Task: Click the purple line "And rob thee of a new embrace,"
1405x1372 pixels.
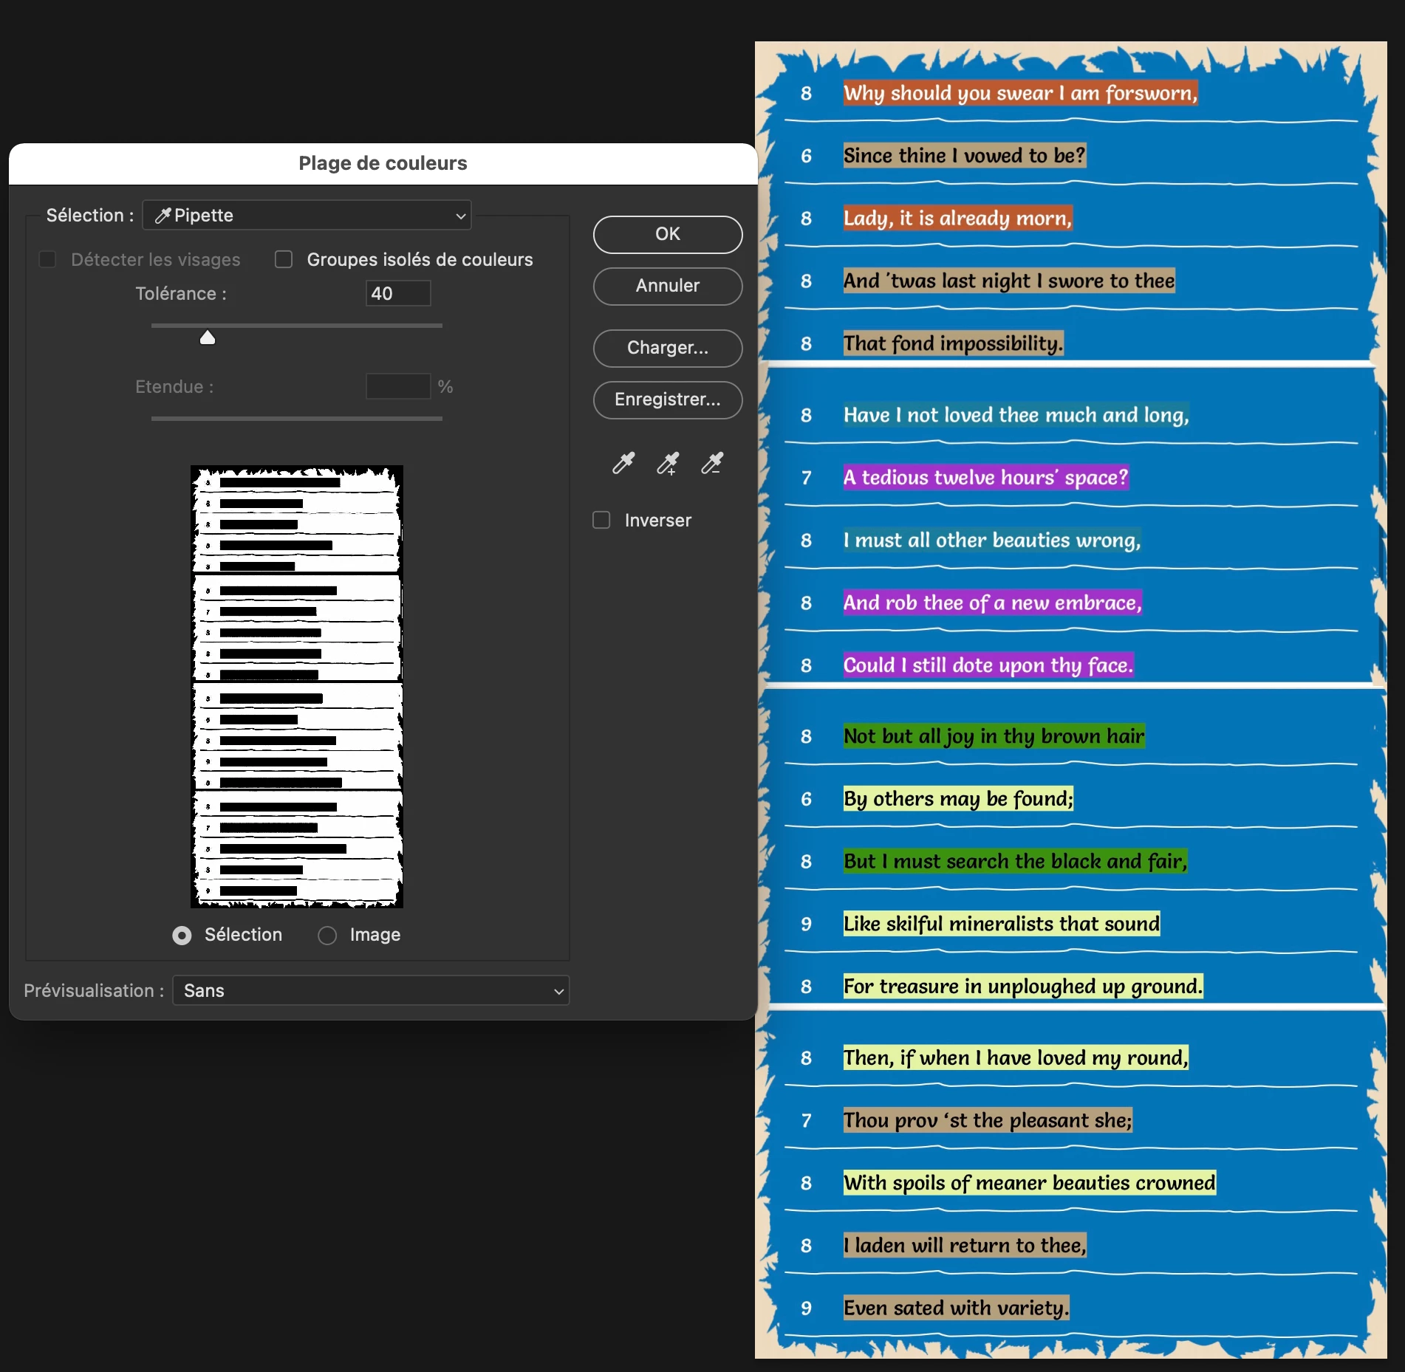Action: pos(993,603)
